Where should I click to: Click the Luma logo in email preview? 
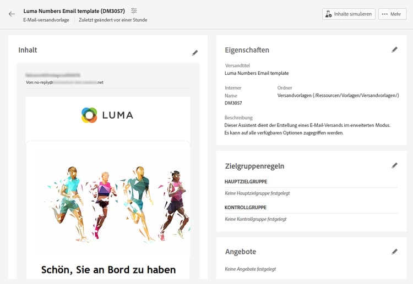click(x=107, y=115)
